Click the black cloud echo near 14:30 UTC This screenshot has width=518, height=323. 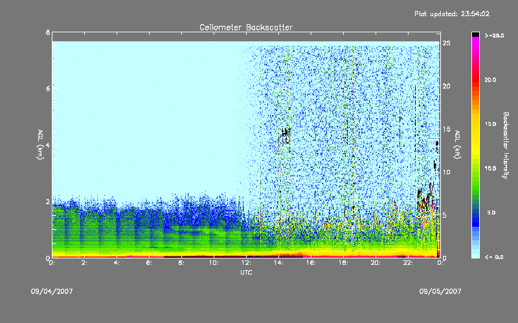coord(286,134)
